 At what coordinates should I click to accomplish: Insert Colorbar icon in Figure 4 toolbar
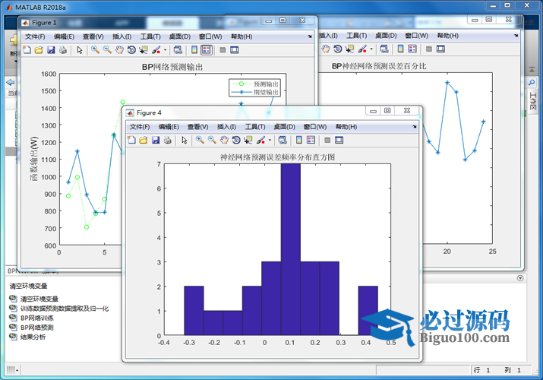click(299, 140)
